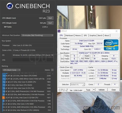The height and width of the screenshot is (113, 122).
Task: Click the Multiplier value x 12.0
Action: point(78,73)
